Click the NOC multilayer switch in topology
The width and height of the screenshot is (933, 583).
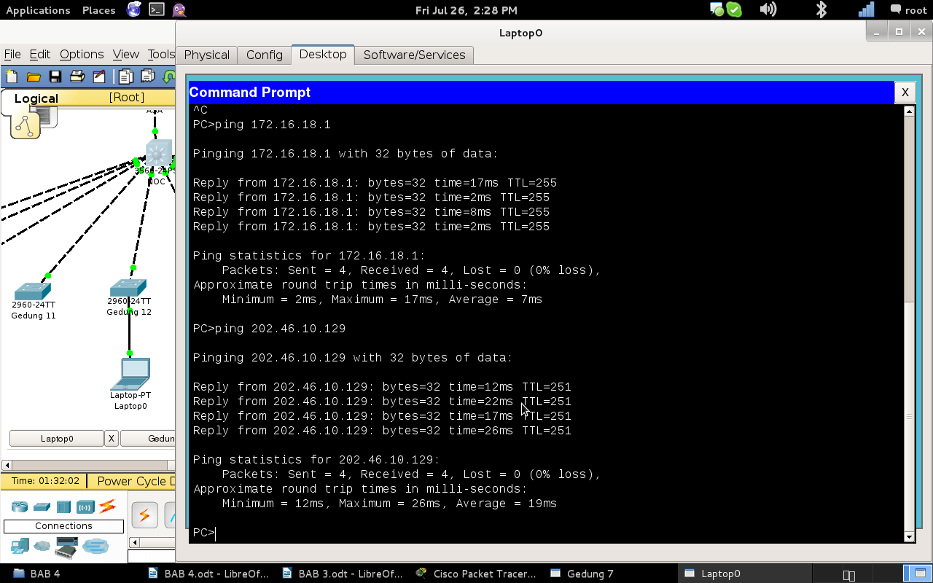pyautogui.click(x=158, y=152)
